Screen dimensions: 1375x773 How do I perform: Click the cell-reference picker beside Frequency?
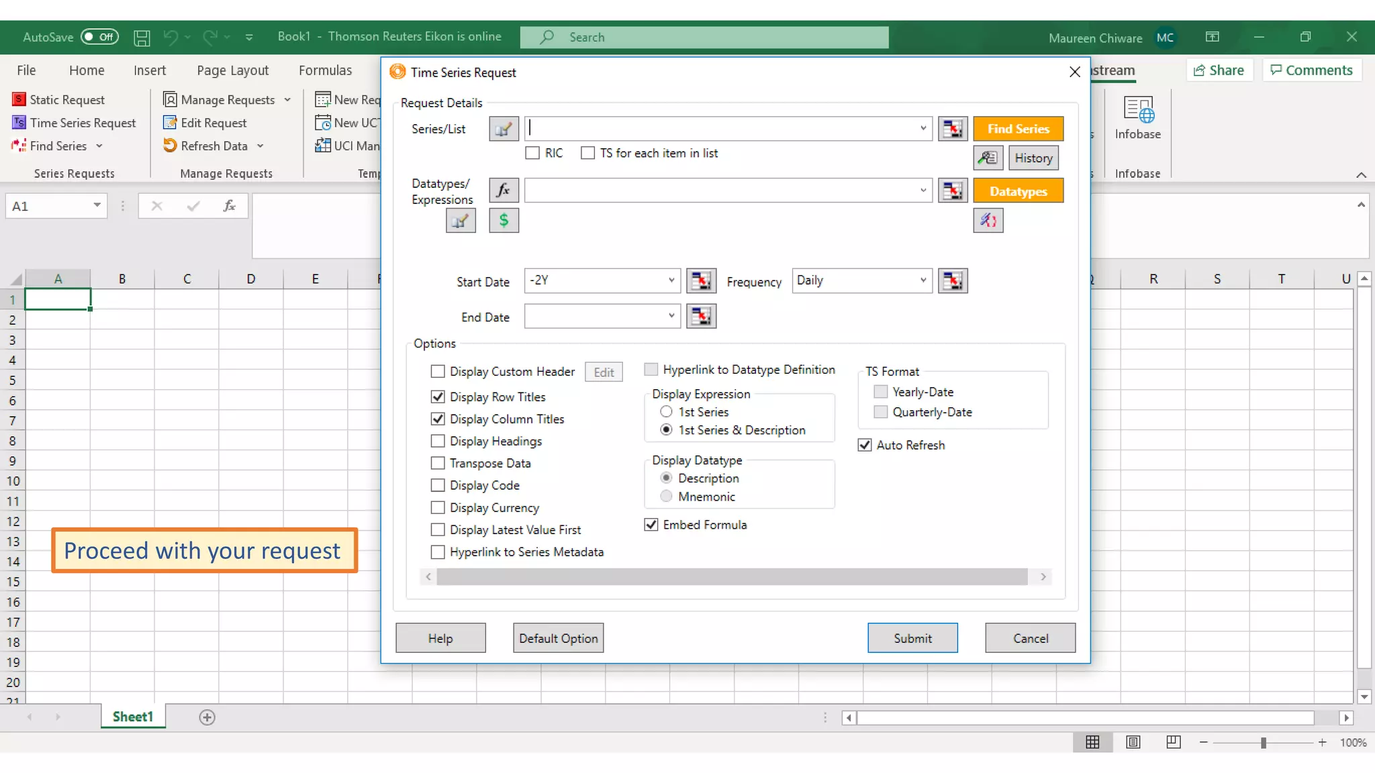pyautogui.click(x=952, y=280)
